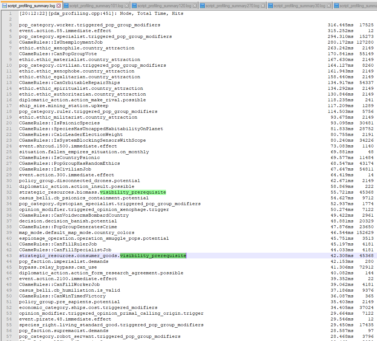This screenshot has width=377, height=341.
Task: Click 'CGameRules::IsUnemploymentJob' line
Action: click(61, 42)
